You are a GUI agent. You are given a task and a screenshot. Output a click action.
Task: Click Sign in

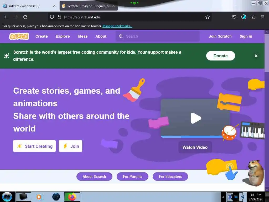246,36
